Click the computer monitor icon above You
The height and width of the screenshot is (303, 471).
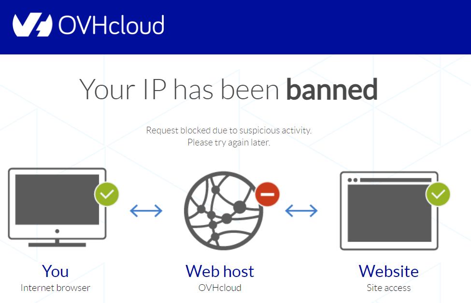57,208
